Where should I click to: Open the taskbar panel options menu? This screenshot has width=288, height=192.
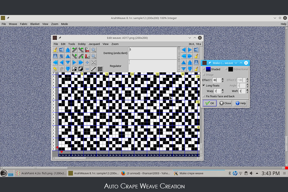pyautogui.click(x=284, y=173)
